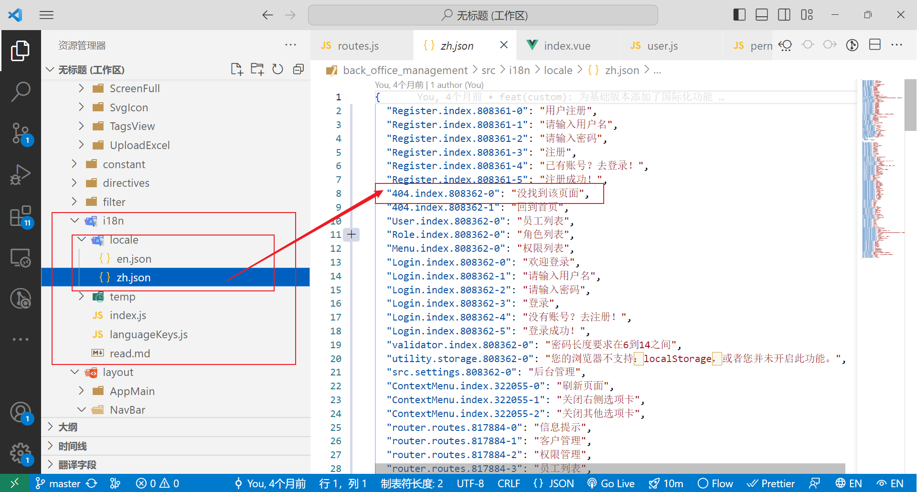Refresh the Explorer file tree
This screenshot has width=917, height=492.
pyautogui.click(x=277, y=69)
